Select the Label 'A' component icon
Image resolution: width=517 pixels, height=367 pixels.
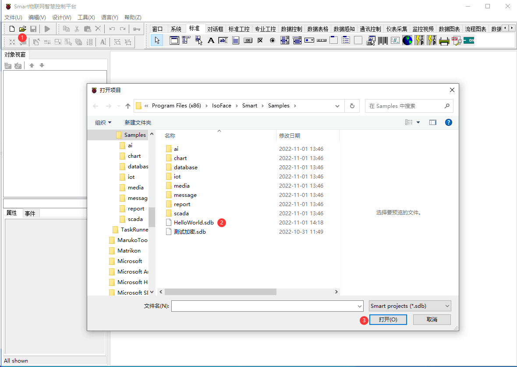point(211,41)
